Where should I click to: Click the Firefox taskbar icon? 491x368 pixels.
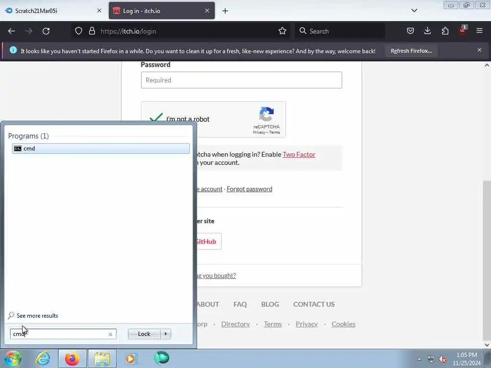[72, 358]
